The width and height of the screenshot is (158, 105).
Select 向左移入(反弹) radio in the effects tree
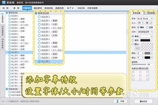point(9,31)
